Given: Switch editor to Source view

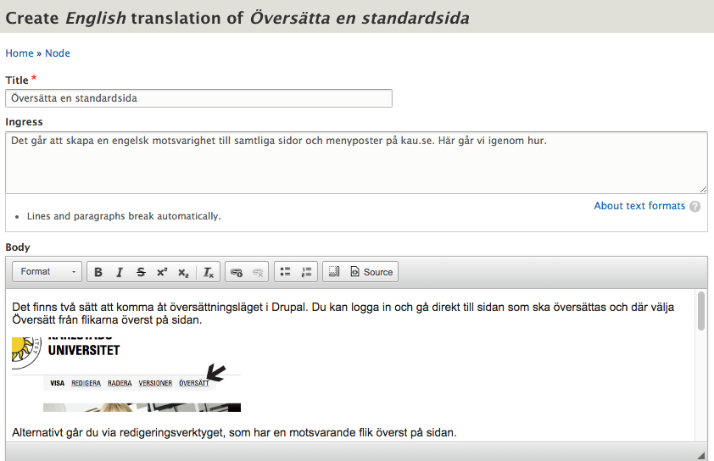Looking at the screenshot, I should pyautogui.click(x=371, y=272).
